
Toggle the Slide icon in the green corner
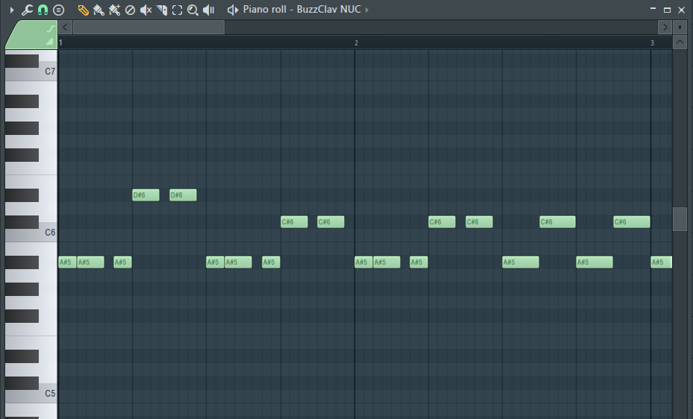(x=51, y=28)
